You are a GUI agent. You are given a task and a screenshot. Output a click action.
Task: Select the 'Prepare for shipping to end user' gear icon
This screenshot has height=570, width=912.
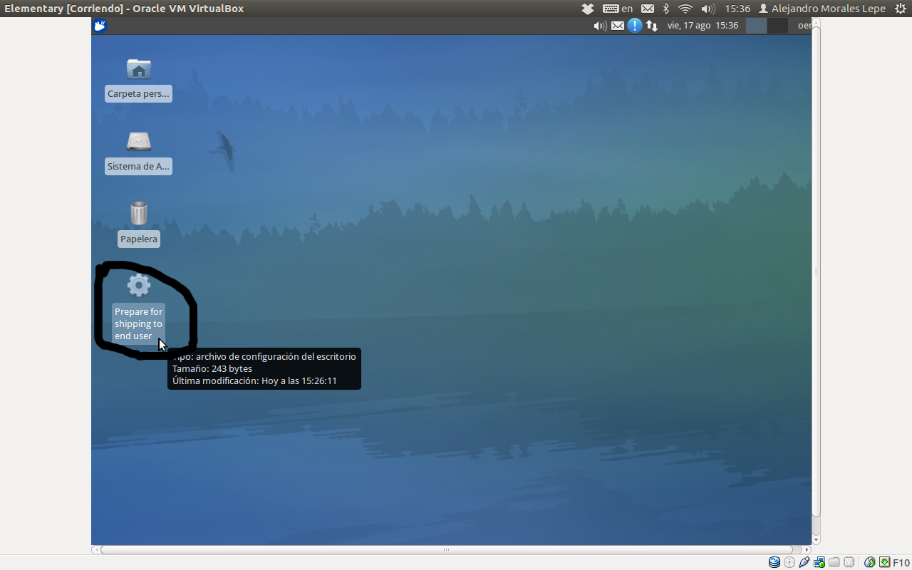tap(138, 286)
